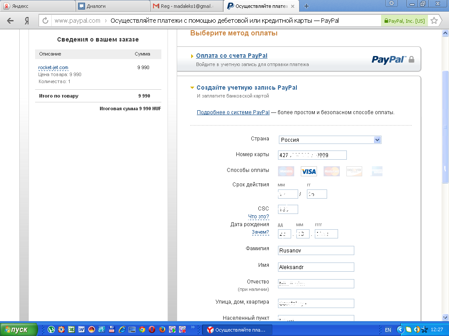Image resolution: width=449 pixels, height=336 pixels.
Task: Click the page scrollbar down arrow
Action: point(445,317)
